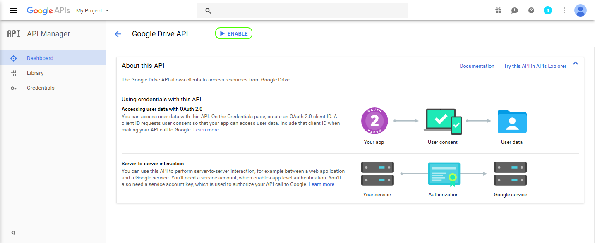Go to Library in the sidebar

tap(35, 73)
